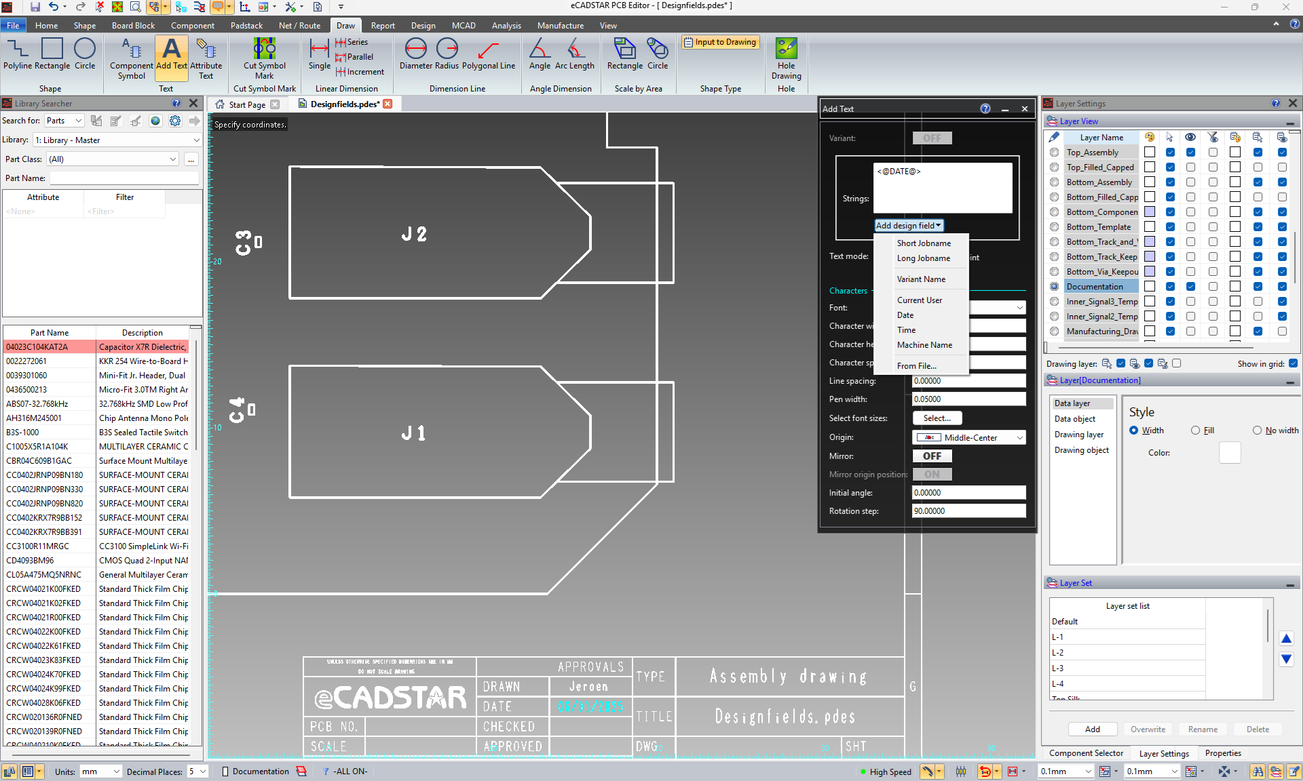
Task: Open the Search for Parts dropdown
Action: [x=64, y=121]
